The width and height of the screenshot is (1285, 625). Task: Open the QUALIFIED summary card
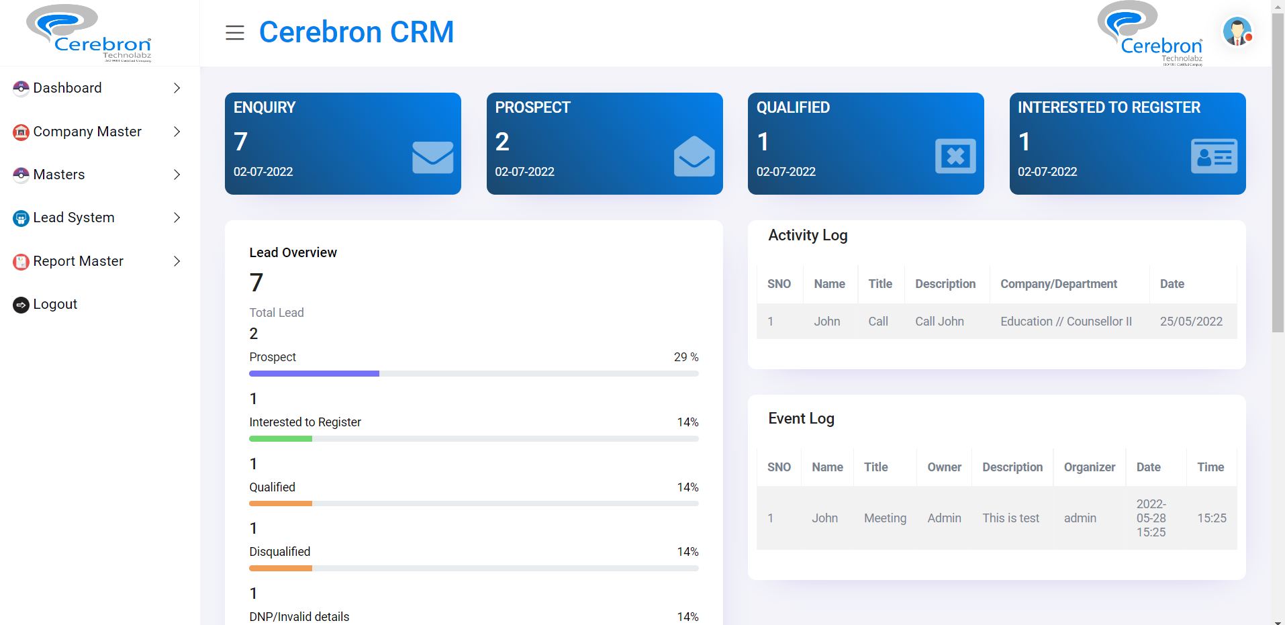pyautogui.click(x=866, y=144)
